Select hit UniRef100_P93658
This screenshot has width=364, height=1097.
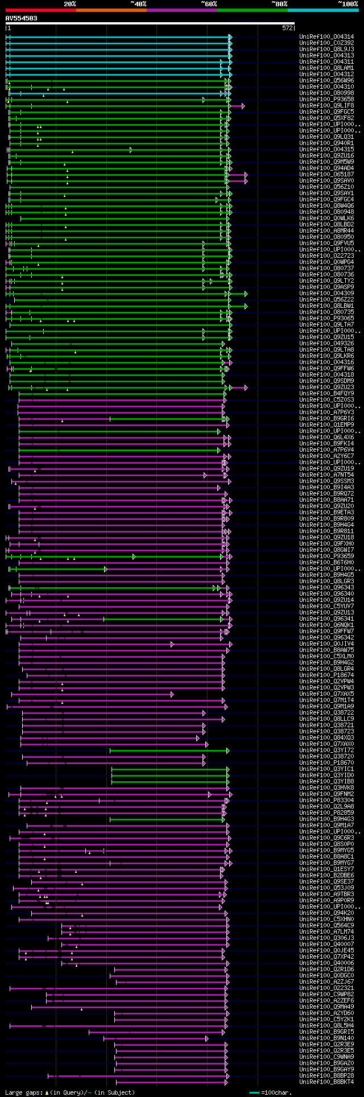(326, 99)
